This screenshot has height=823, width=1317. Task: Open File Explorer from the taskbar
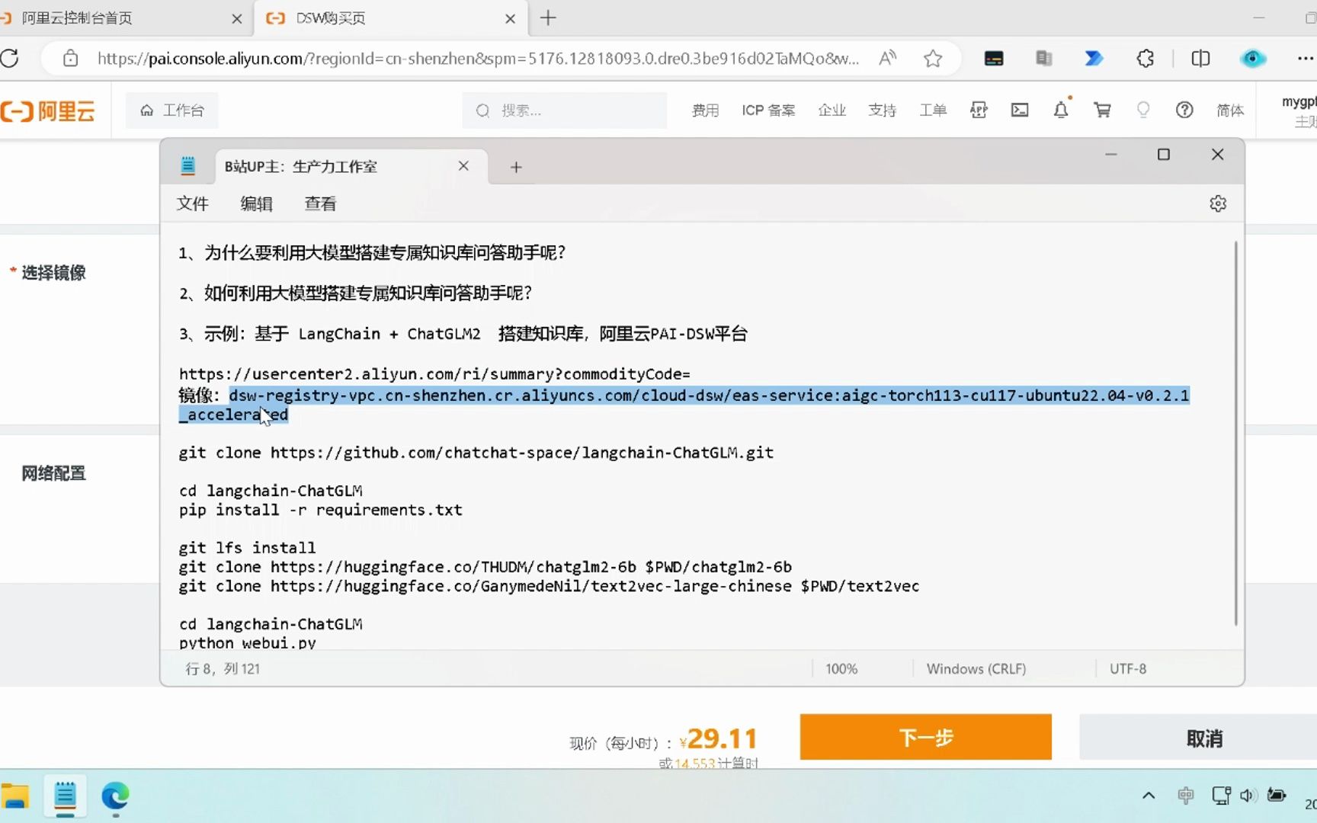tap(15, 796)
